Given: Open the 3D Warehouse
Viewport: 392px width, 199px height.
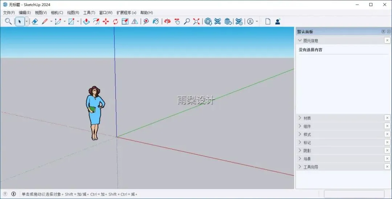Looking at the screenshot, I should pyautogui.click(x=208, y=21).
